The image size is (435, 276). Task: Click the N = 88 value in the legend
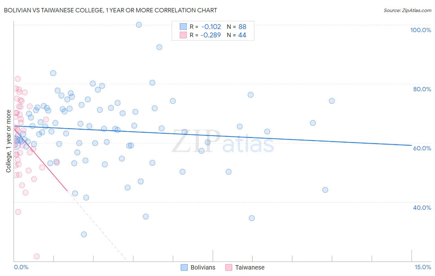(237, 27)
